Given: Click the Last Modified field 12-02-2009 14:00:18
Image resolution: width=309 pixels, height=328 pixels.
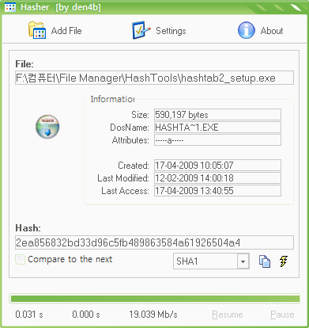Looking at the screenshot, I should tap(217, 178).
